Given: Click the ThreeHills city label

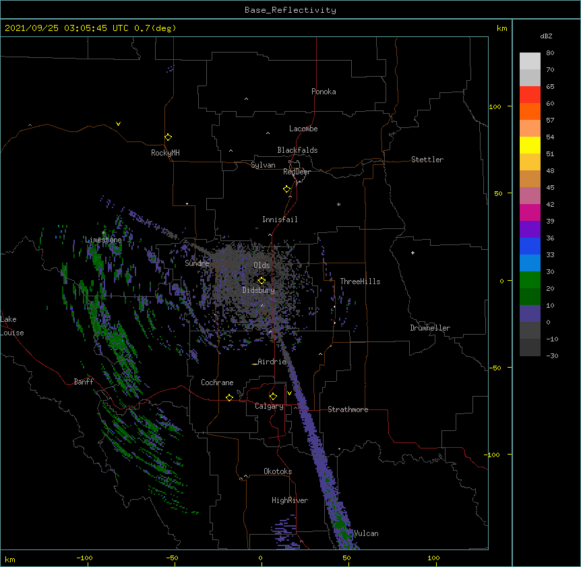Looking at the screenshot, I should [360, 281].
